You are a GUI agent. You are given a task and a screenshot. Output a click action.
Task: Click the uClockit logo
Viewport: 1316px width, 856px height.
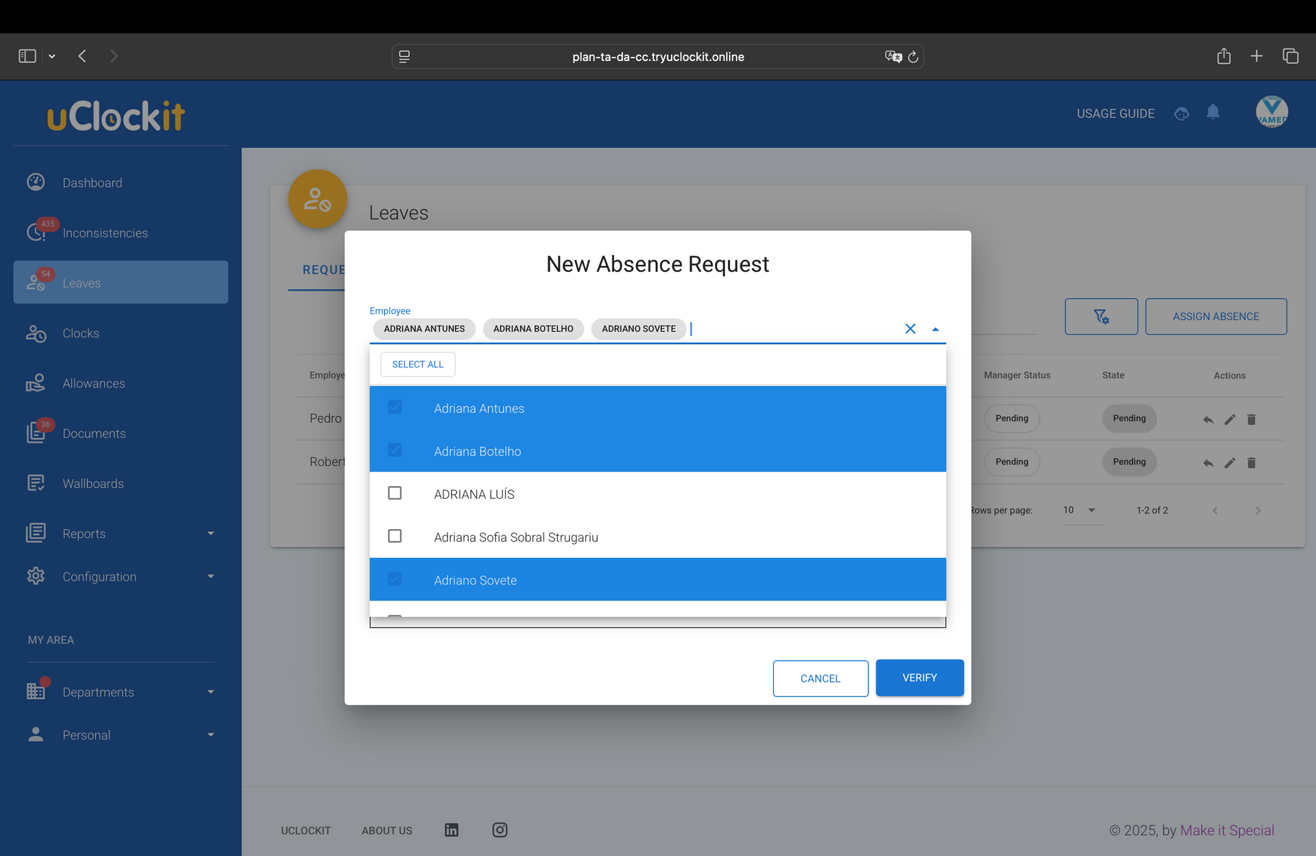coord(116,115)
